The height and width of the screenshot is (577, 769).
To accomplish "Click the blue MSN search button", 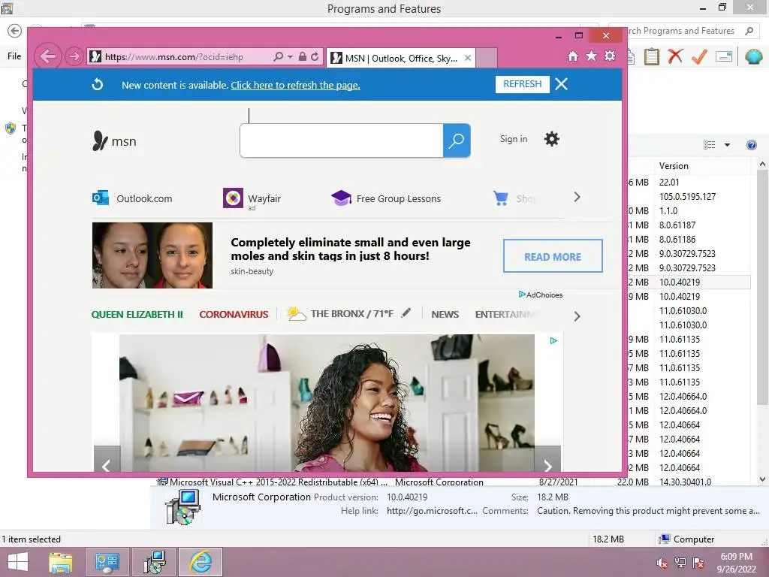I will [x=457, y=140].
